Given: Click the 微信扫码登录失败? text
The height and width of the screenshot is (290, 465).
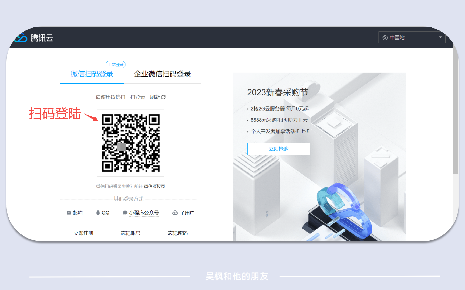Looking at the screenshot, I should click(114, 186).
